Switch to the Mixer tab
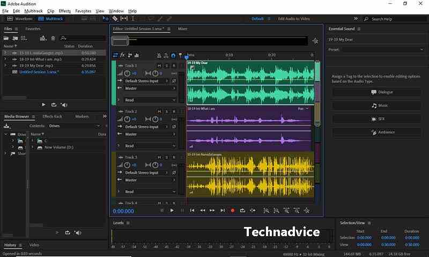Image resolution: width=429 pixels, height=257 pixels. click(x=182, y=29)
